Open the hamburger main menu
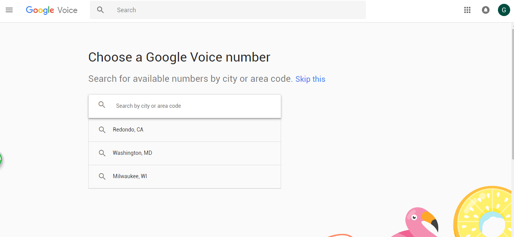514x237 pixels. [9, 10]
